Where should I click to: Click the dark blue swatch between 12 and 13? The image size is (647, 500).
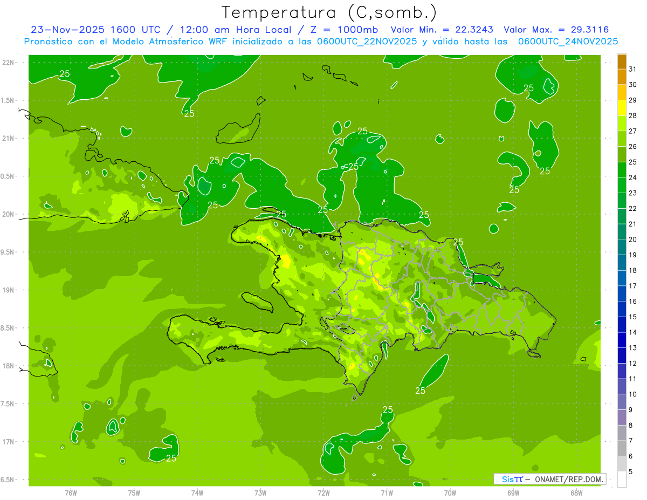click(622, 355)
